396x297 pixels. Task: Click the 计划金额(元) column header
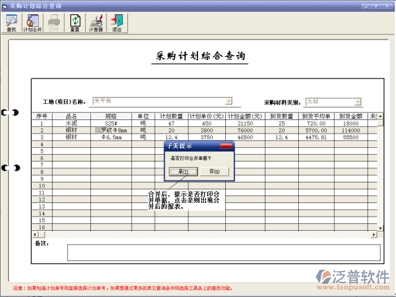(x=245, y=116)
